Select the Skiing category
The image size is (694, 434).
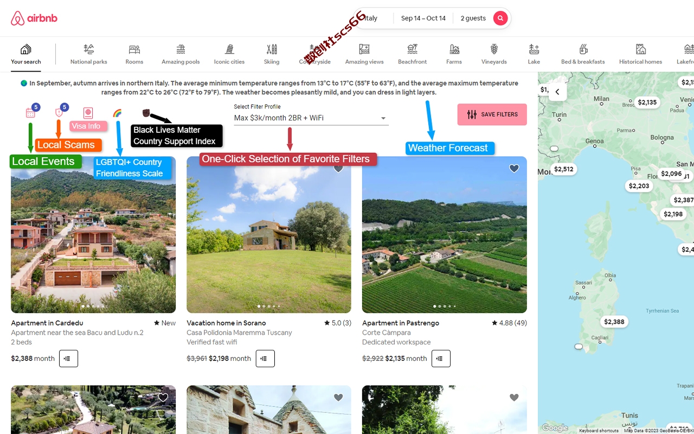[x=272, y=54]
